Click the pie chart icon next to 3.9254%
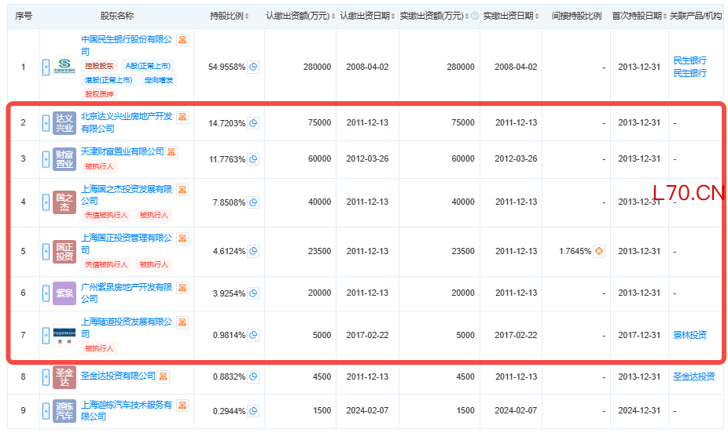This screenshot has height=433, width=728. [253, 293]
